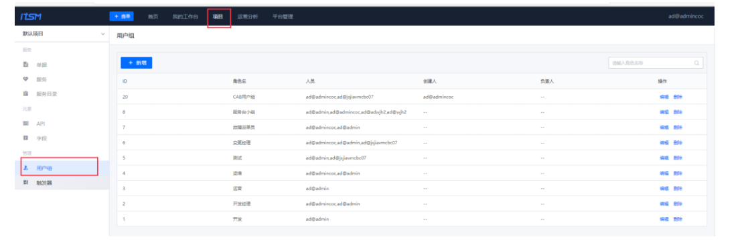The height and width of the screenshot is (247, 734).
Task: Expand the 默认项目 project dropdown
Action: (x=64, y=34)
